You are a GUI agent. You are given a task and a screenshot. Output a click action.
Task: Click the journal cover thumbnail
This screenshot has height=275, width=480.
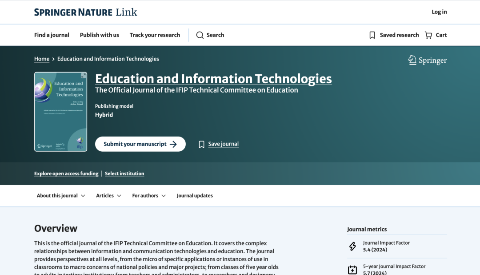coord(60,112)
